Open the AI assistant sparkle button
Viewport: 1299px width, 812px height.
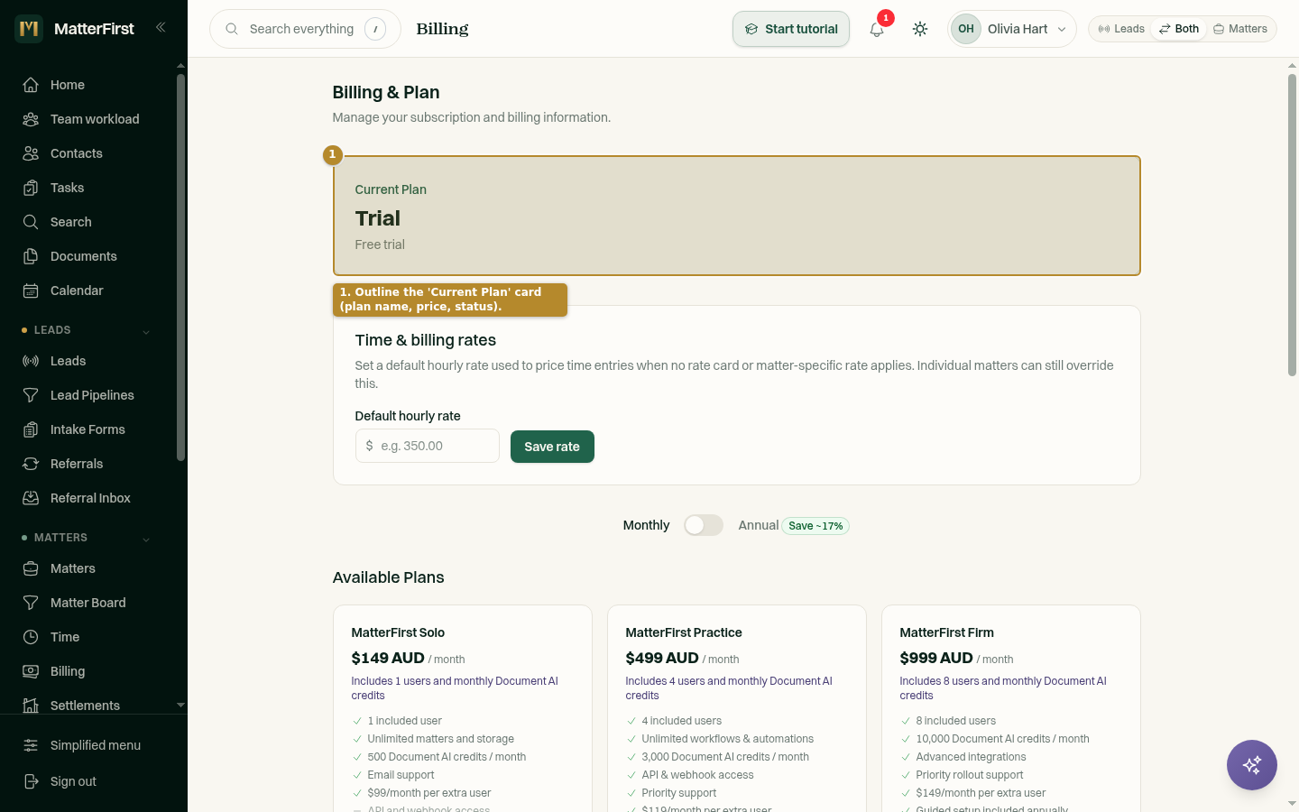coord(1252,765)
